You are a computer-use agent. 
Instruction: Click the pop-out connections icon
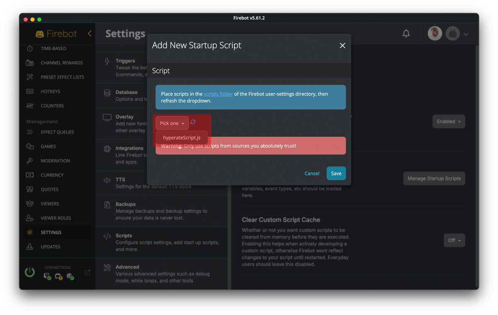pos(87,272)
